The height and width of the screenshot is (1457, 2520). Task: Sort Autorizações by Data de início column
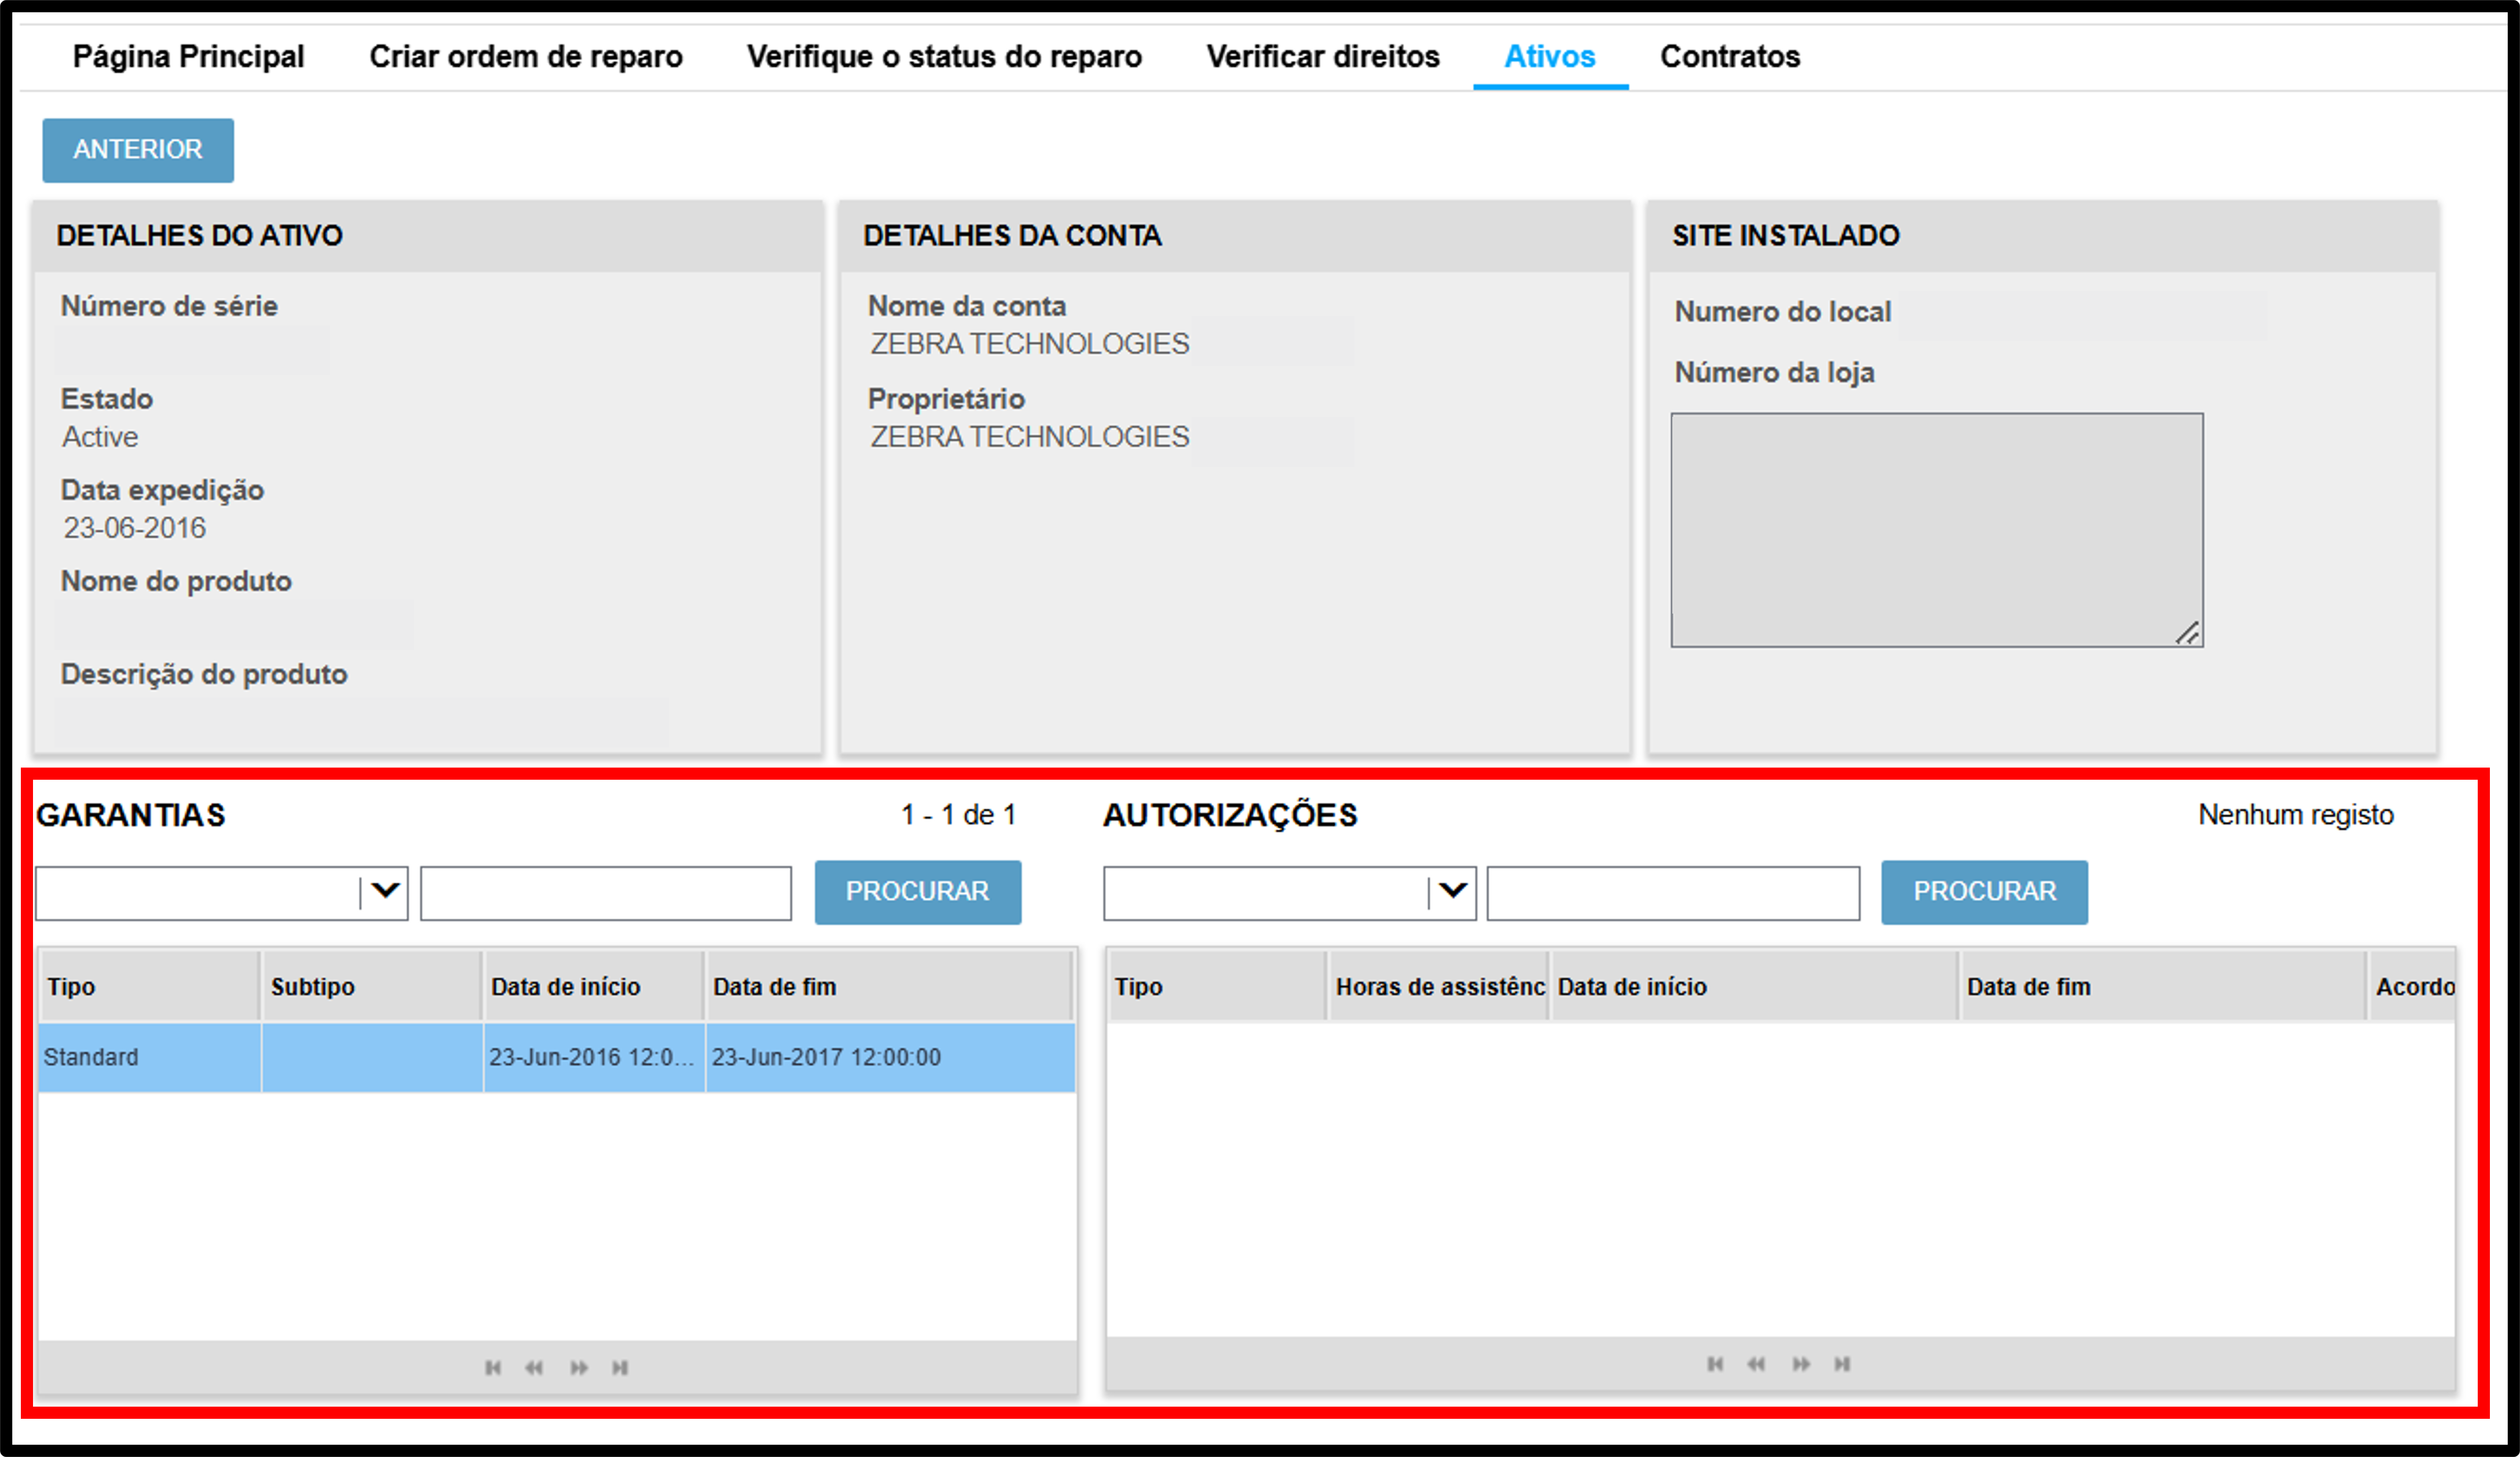pyautogui.click(x=1754, y=986)
